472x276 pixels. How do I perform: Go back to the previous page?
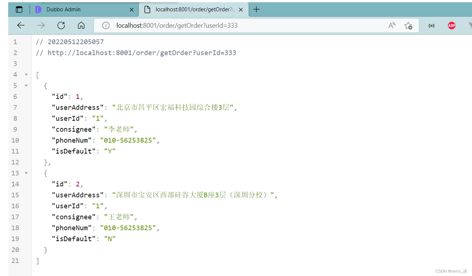(21, 26)
